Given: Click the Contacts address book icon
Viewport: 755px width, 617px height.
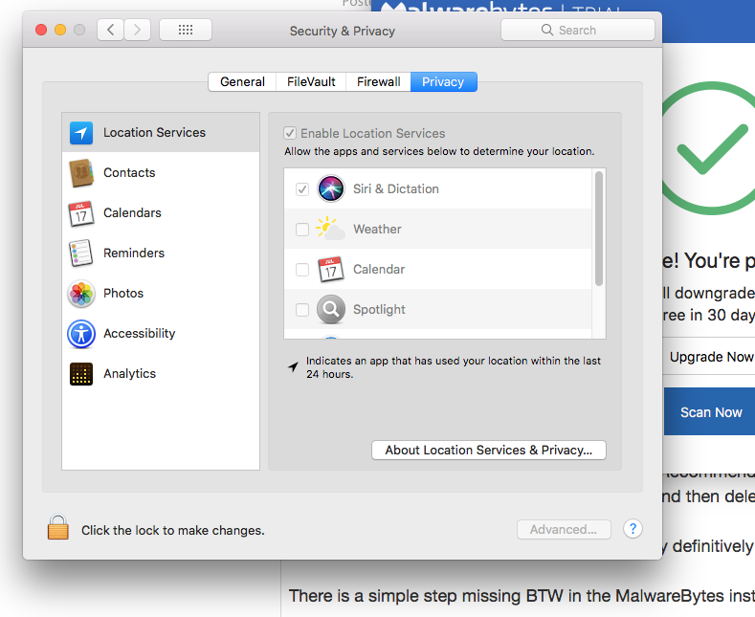Looking at the screenshot, I should (x=81, y=173).
